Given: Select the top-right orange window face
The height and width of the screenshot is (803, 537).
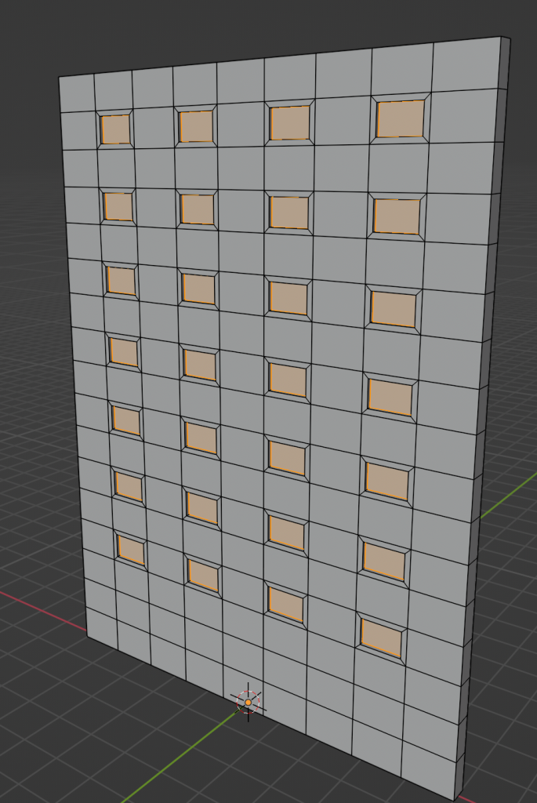Looking at the screenshot, I should pyautogui.click(x=400, y=119).
